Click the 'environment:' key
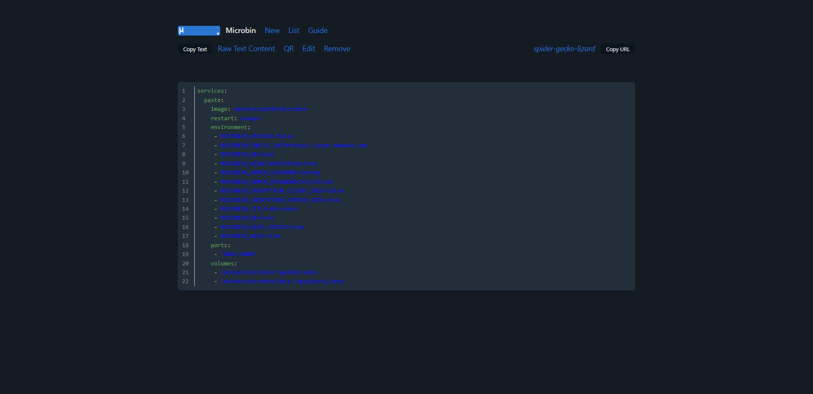The height and width of the screenshot is (394, 813). 230,127
